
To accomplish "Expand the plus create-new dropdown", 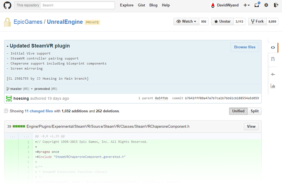I will coord(246,5).
